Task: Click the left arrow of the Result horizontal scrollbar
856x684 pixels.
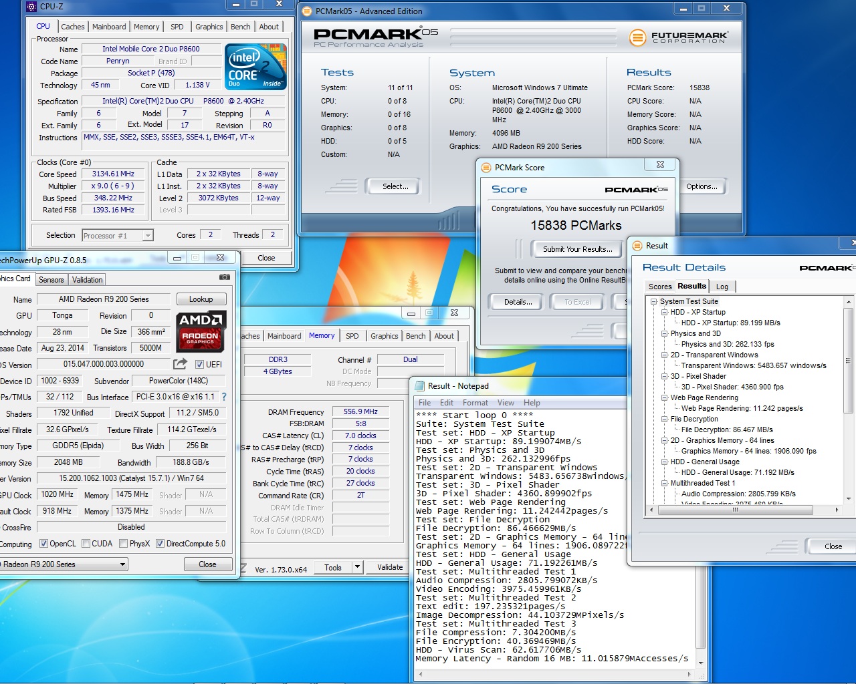Action: click(652, 510)
